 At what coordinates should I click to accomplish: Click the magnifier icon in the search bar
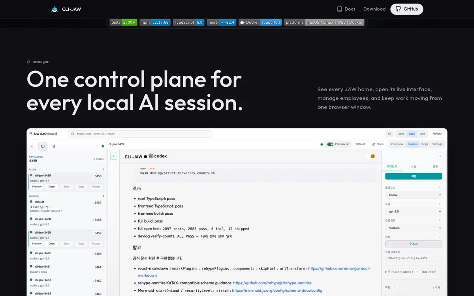pyautogui.click(x=73, y=134)
